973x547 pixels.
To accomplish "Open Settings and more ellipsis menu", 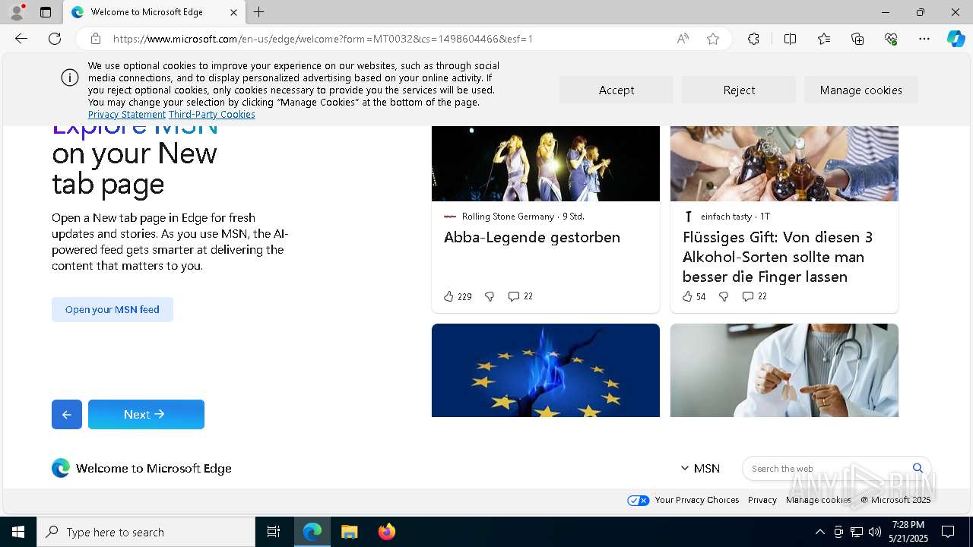I will tap(924, 39).
